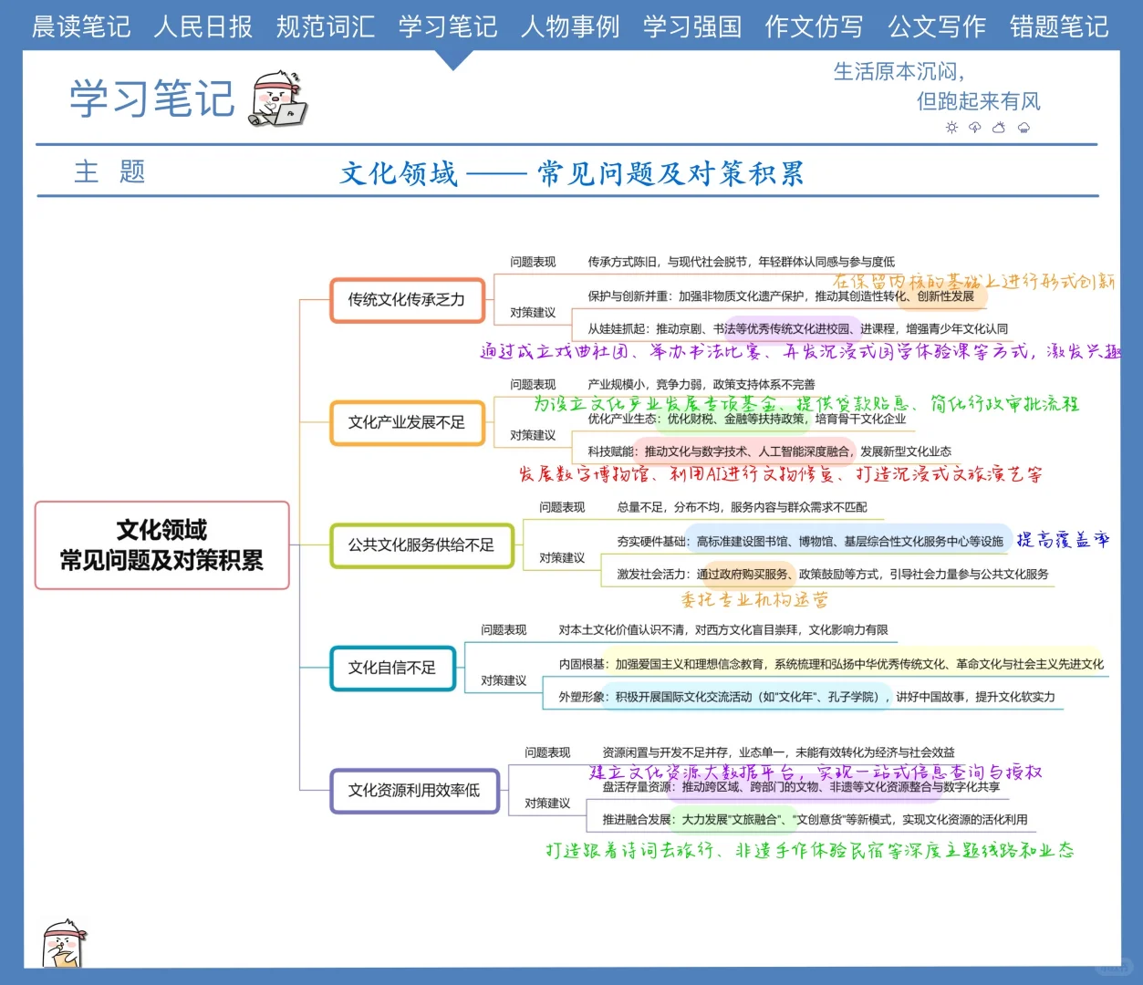Click the 学习强国 navigation link

(691, 27)
